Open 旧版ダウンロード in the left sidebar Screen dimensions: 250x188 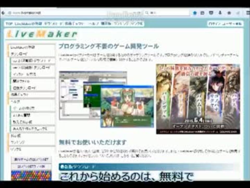(33, 88)
